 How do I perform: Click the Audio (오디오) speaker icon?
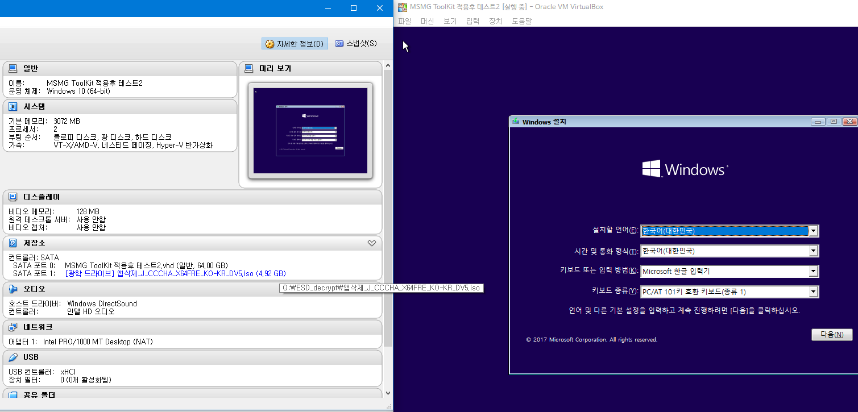click(x=13, y=289)
